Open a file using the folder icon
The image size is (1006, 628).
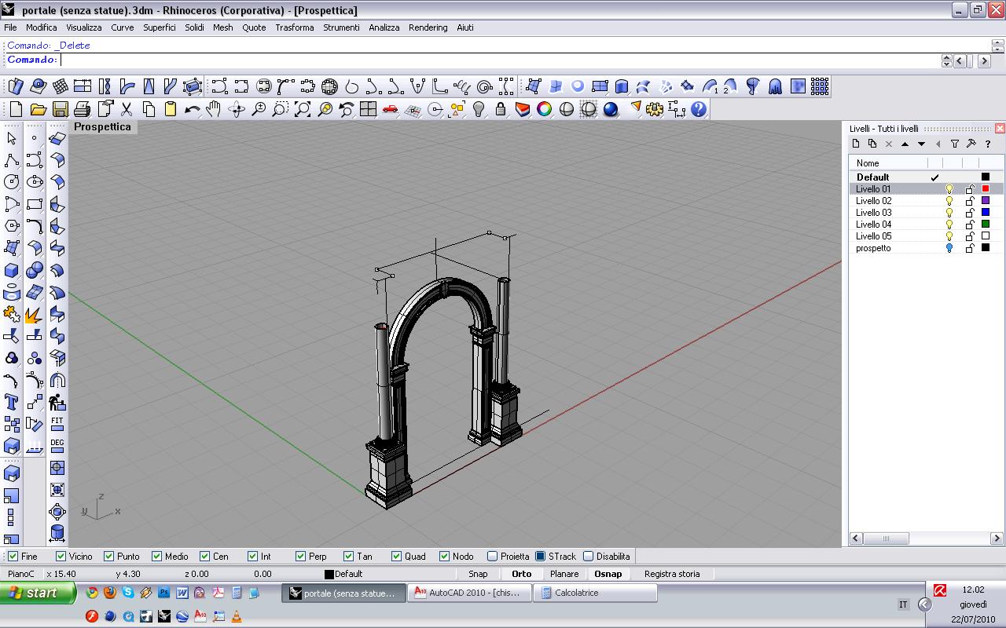[x=38, y=109]
